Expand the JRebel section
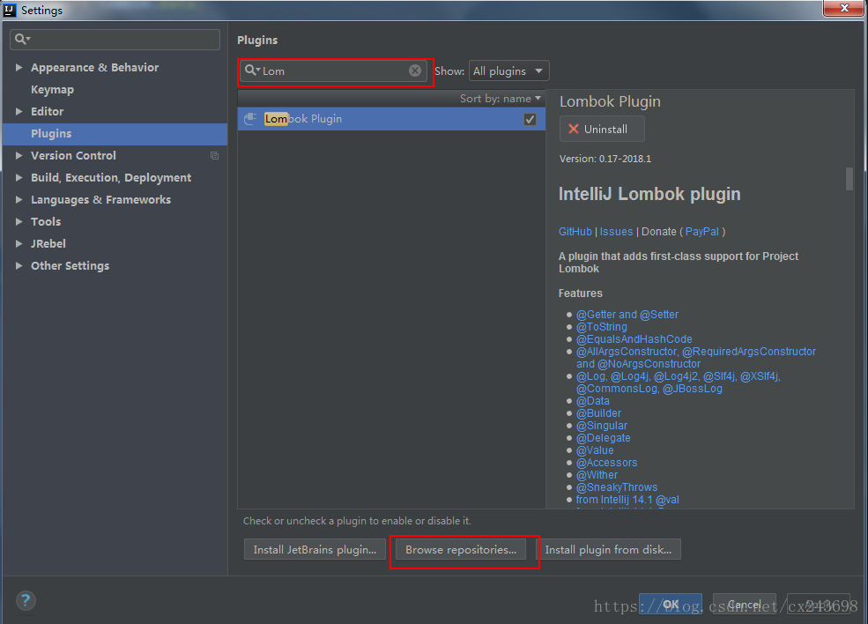 click(x=19, y=243)
